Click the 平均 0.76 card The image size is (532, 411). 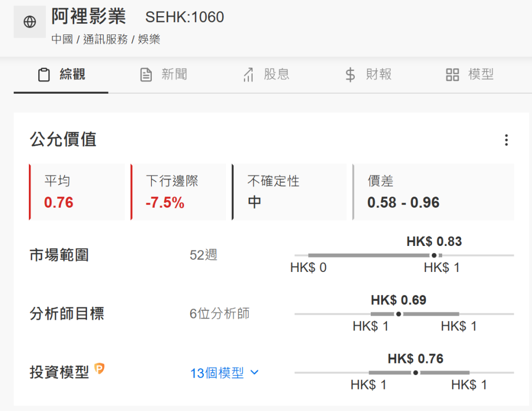click(76, 192)
